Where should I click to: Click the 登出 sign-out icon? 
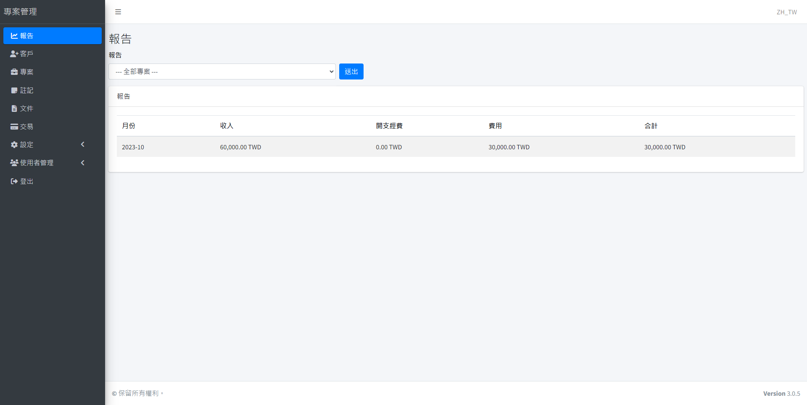coord(14,181)
